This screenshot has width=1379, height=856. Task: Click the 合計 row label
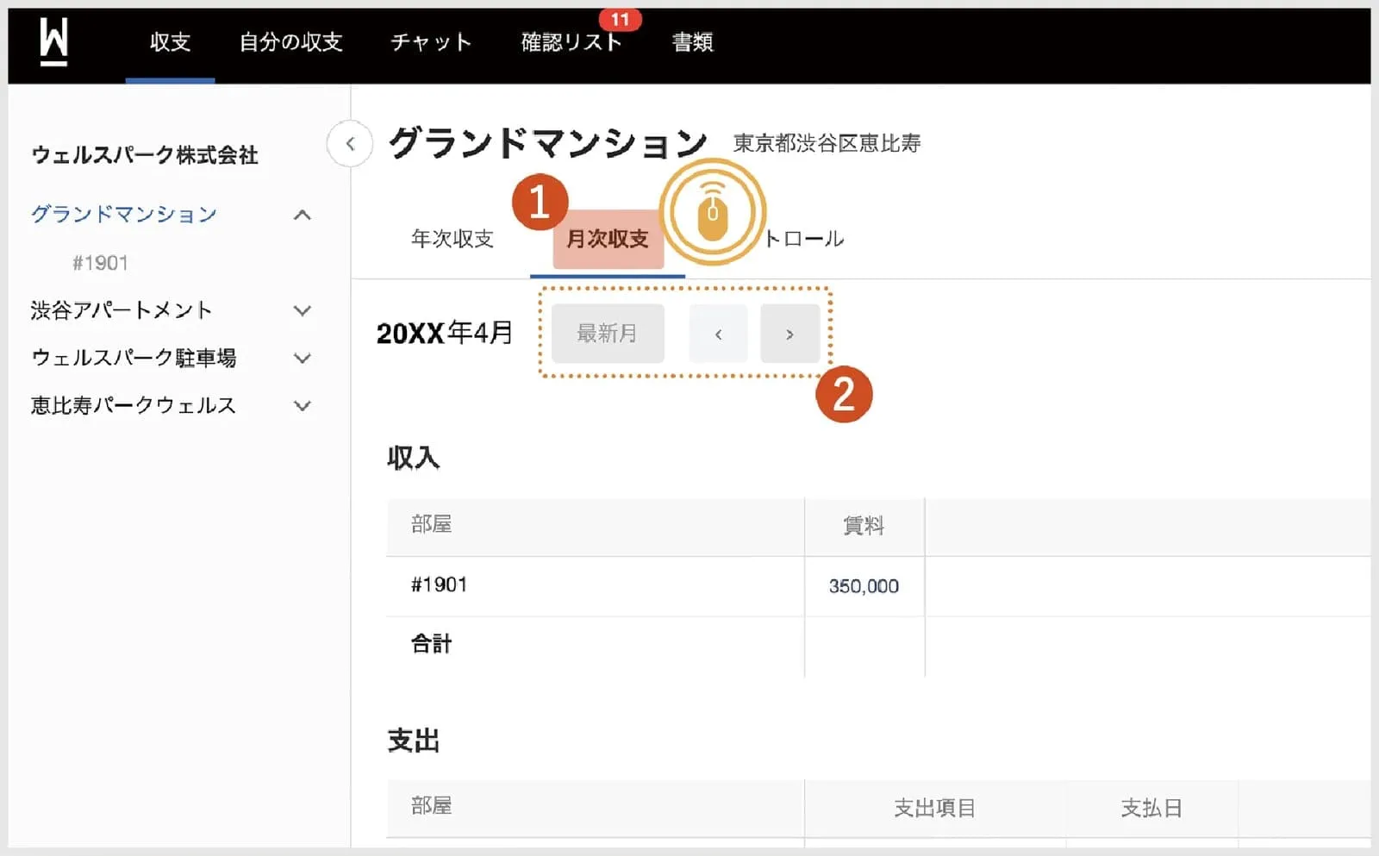click(432, 644)
